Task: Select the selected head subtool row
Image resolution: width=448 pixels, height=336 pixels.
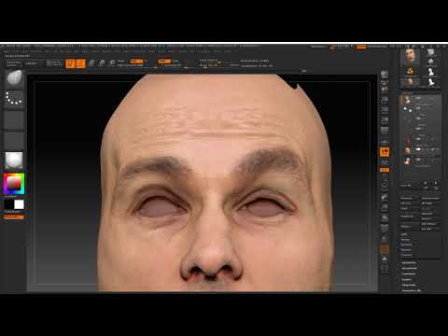Action: coord(420,100)
